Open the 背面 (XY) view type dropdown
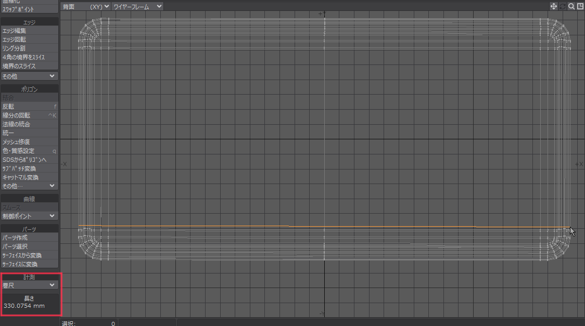 point(85,6)
